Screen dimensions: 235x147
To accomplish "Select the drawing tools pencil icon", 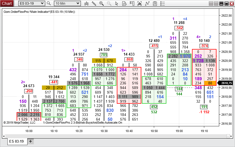I will (x=94, y=4).
